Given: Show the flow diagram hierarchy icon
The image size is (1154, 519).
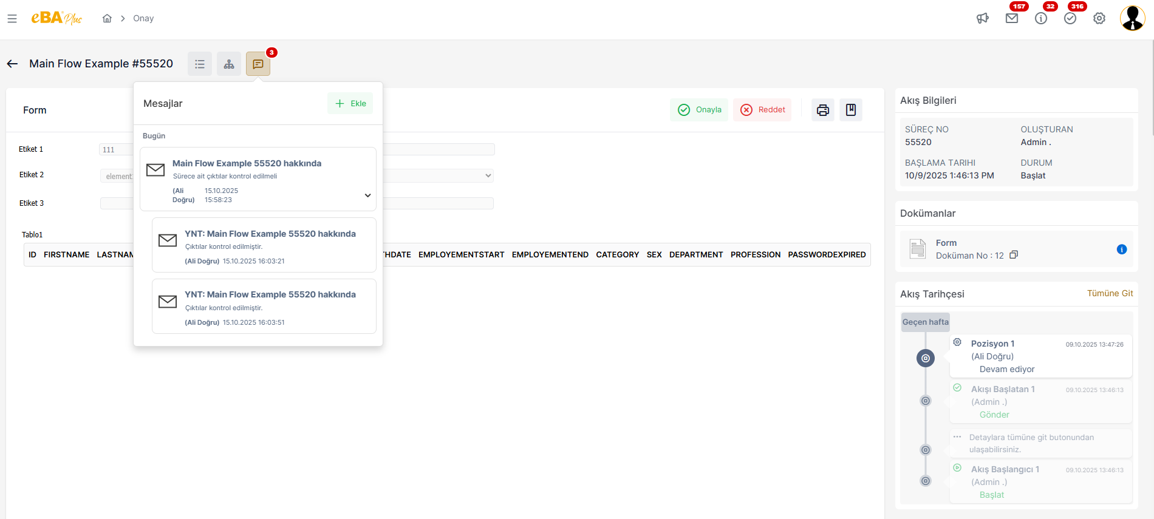Looking at the screenshot, I should pos(229,64).
